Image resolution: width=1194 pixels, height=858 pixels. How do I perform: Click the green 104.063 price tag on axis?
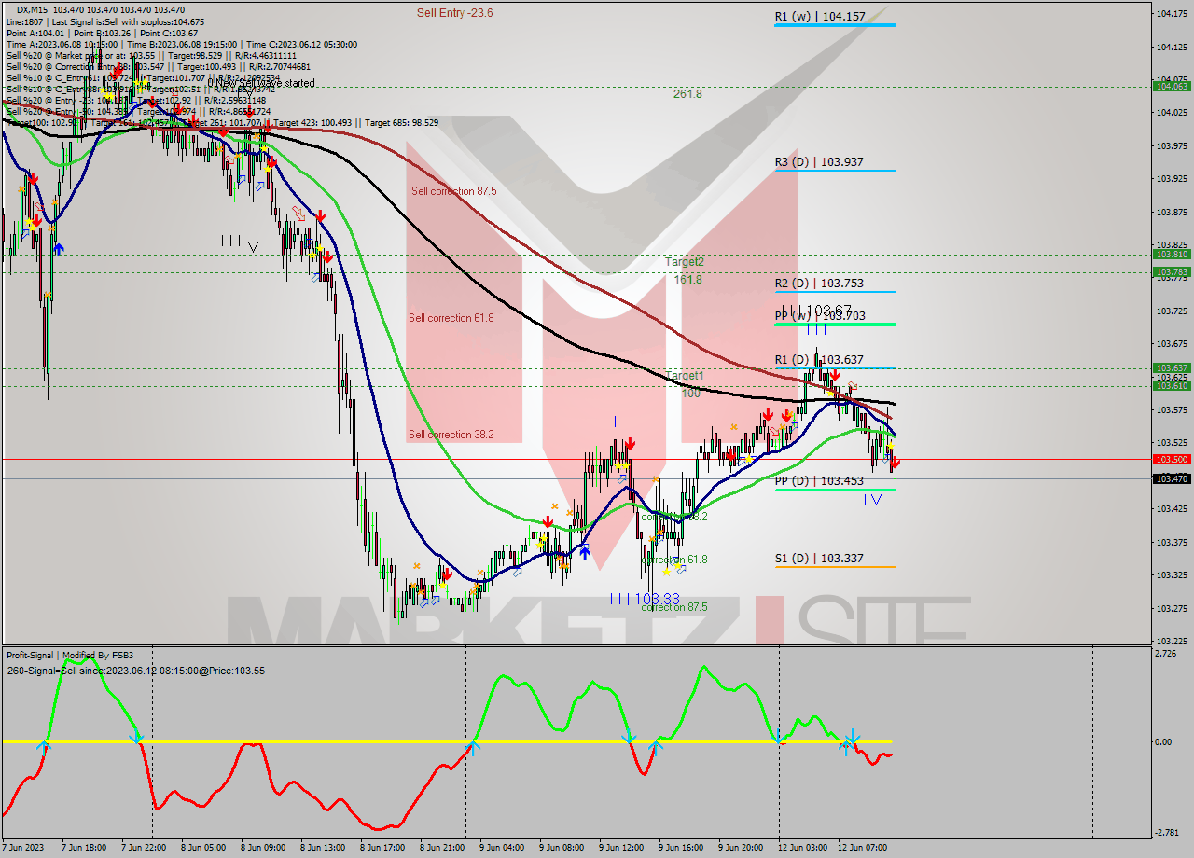(x=1172, y=86)
